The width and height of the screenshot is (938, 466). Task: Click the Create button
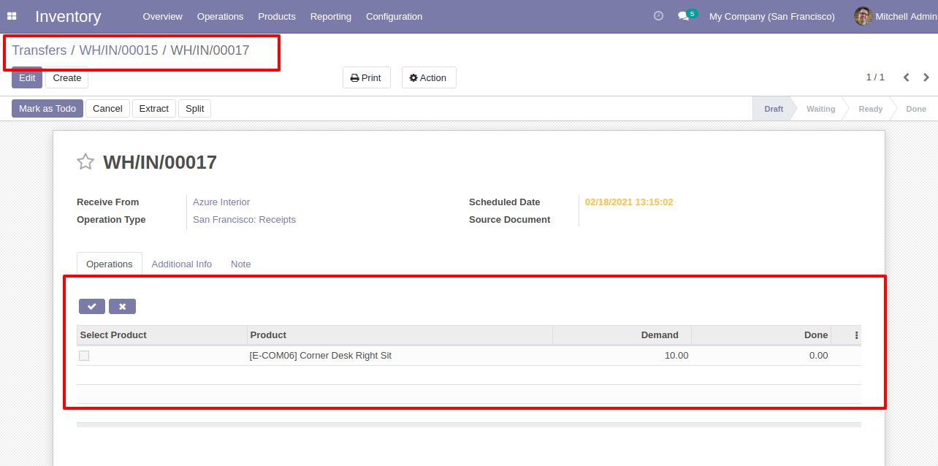pyautogui.click(x=67, y=78)
